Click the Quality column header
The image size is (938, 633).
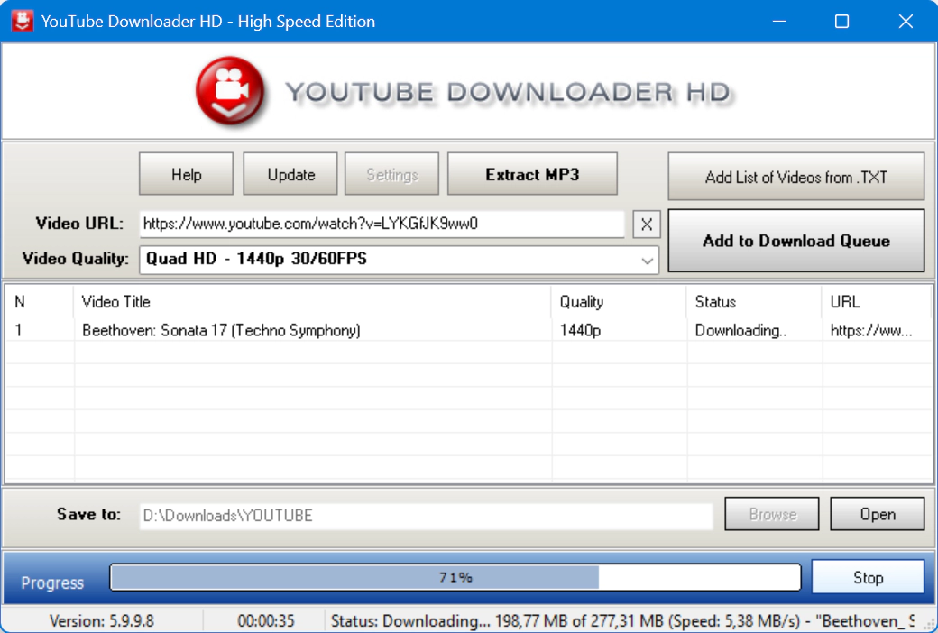619,301
